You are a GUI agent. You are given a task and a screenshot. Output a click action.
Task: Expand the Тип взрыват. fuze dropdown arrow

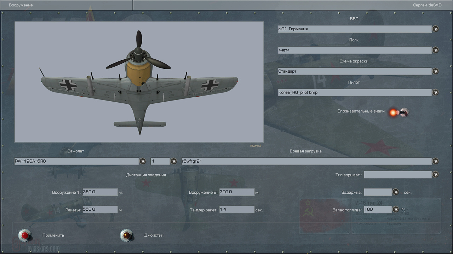tap(436, 175)
